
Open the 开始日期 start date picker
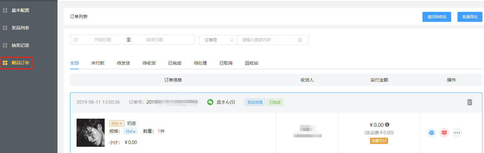(x=102, y=40)
